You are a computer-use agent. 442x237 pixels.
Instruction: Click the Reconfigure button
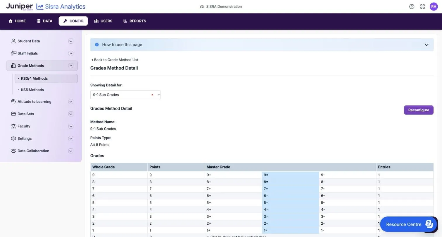[419, 110]
